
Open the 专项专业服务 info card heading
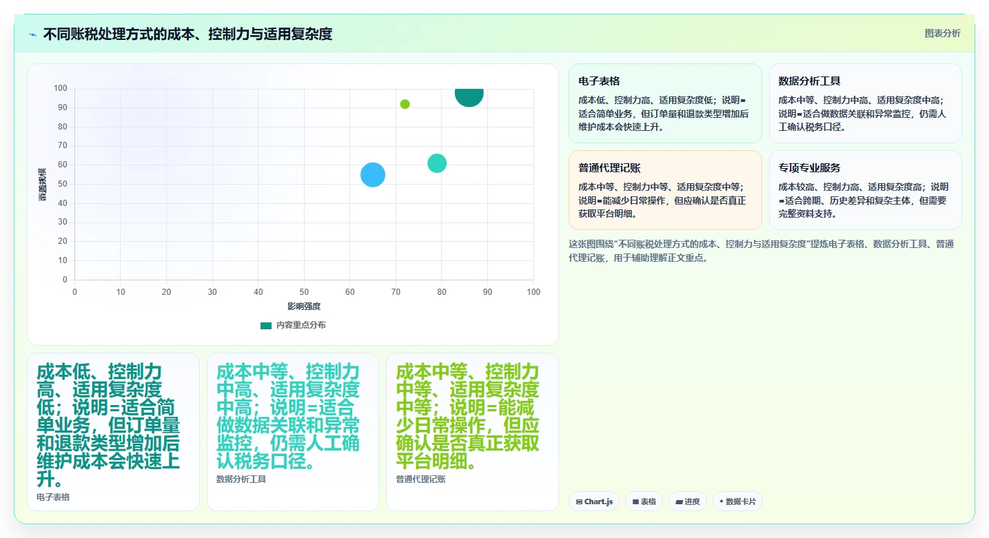pos(809,168)
